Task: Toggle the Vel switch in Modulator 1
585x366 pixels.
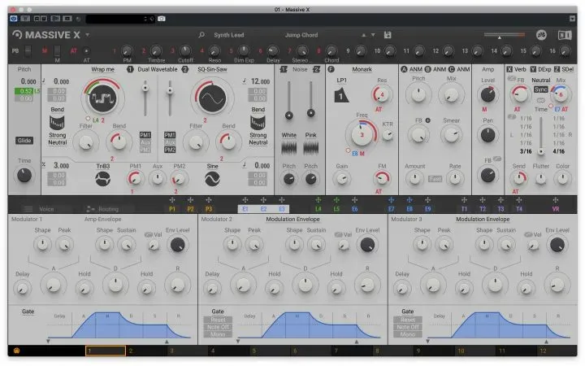Action: (149, 234)
